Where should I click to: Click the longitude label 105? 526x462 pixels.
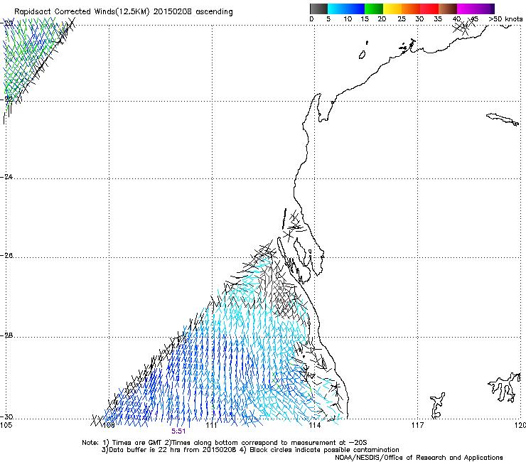pos(6,426)
